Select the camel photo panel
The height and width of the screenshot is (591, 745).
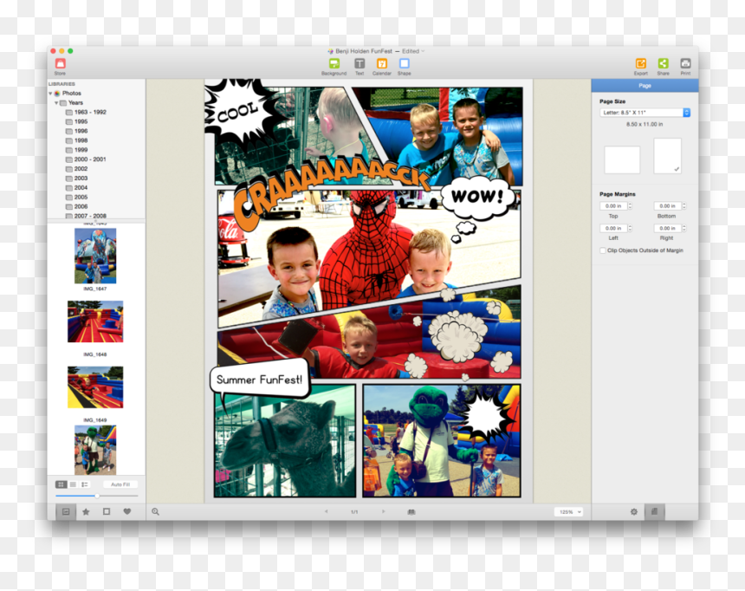pos(285,441)
